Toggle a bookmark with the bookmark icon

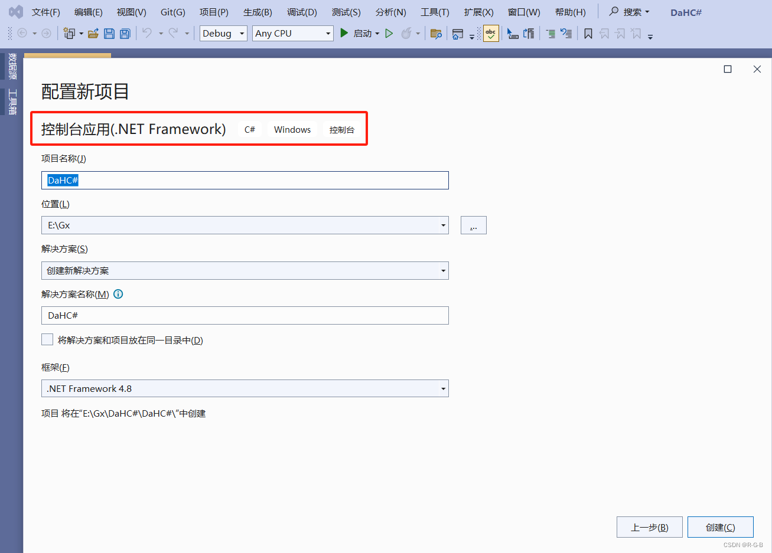click(588, 34)
